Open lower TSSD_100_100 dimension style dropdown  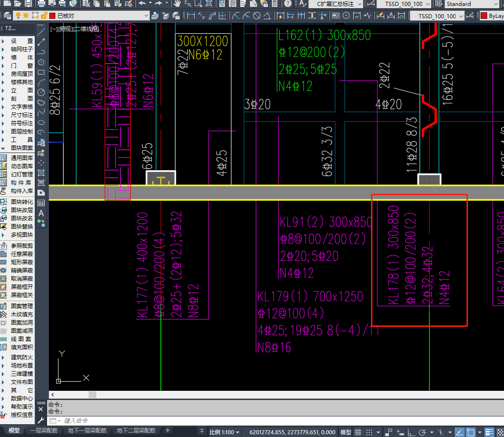(x=437, y=16)
